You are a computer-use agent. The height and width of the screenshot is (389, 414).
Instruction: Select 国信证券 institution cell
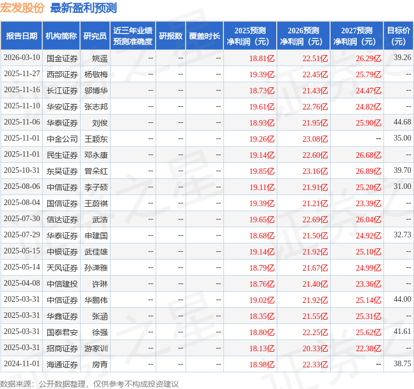coord(62,203)
